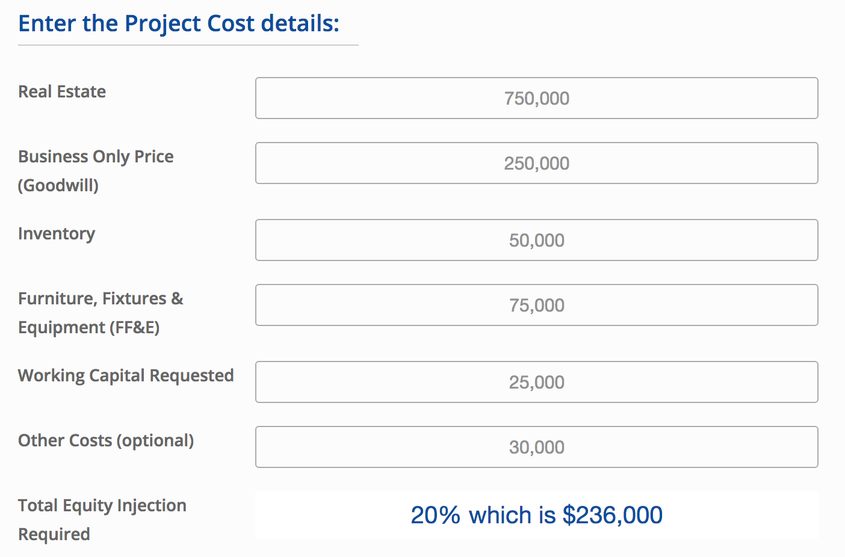
Task: Click the "Other Costs (optional)" label
Action: (x=106, y=440)
